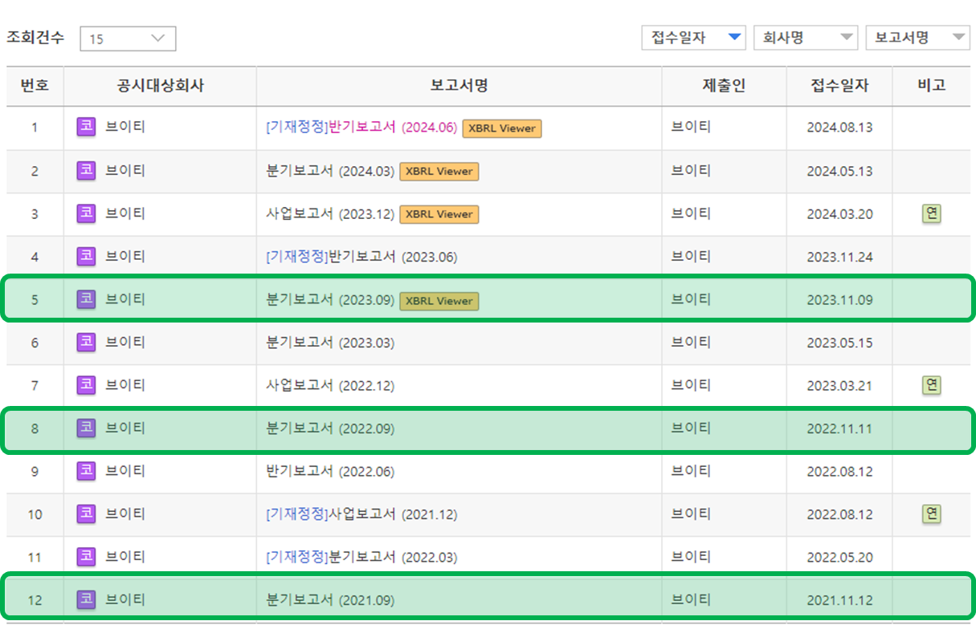976x629 pixels.
Task: Click 제출인 브이티 in row 3
Action: point(691,213)
